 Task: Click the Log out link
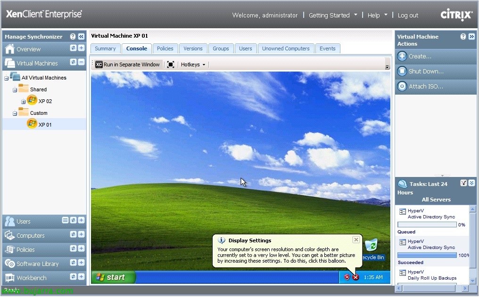408,15
